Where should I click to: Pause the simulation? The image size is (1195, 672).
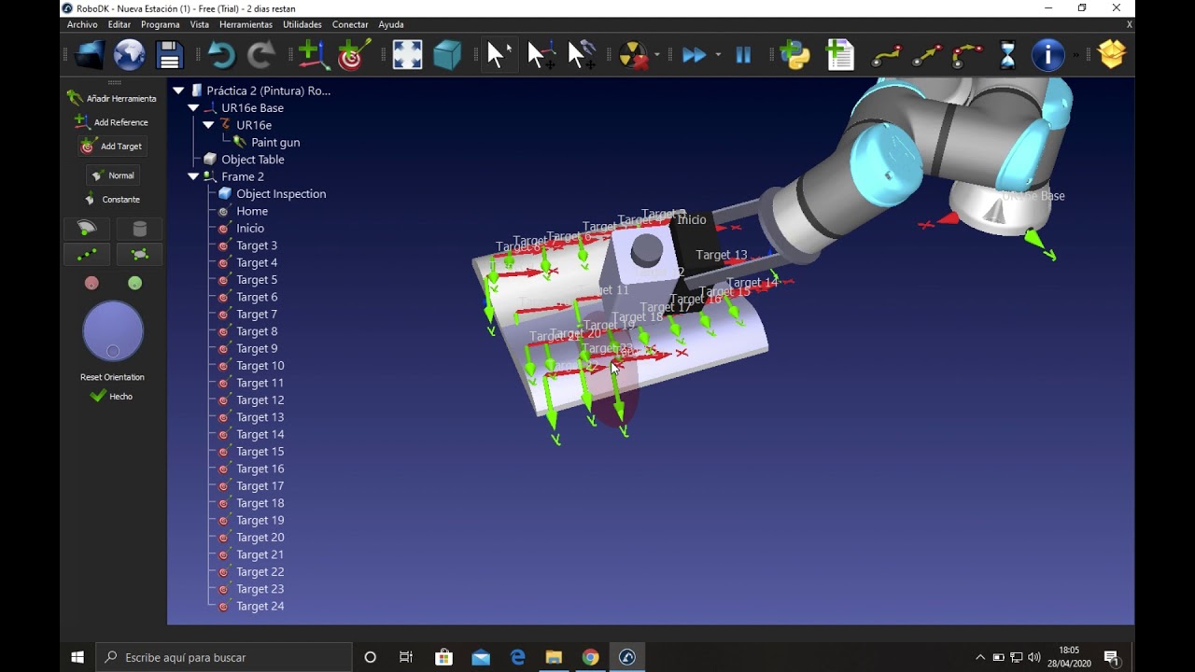(743, 55)
